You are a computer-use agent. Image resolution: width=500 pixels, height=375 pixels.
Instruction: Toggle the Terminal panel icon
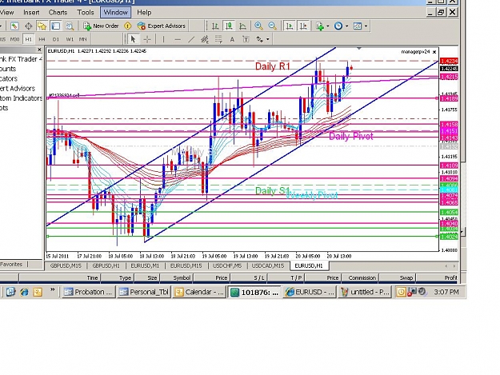tap(56, 26)
